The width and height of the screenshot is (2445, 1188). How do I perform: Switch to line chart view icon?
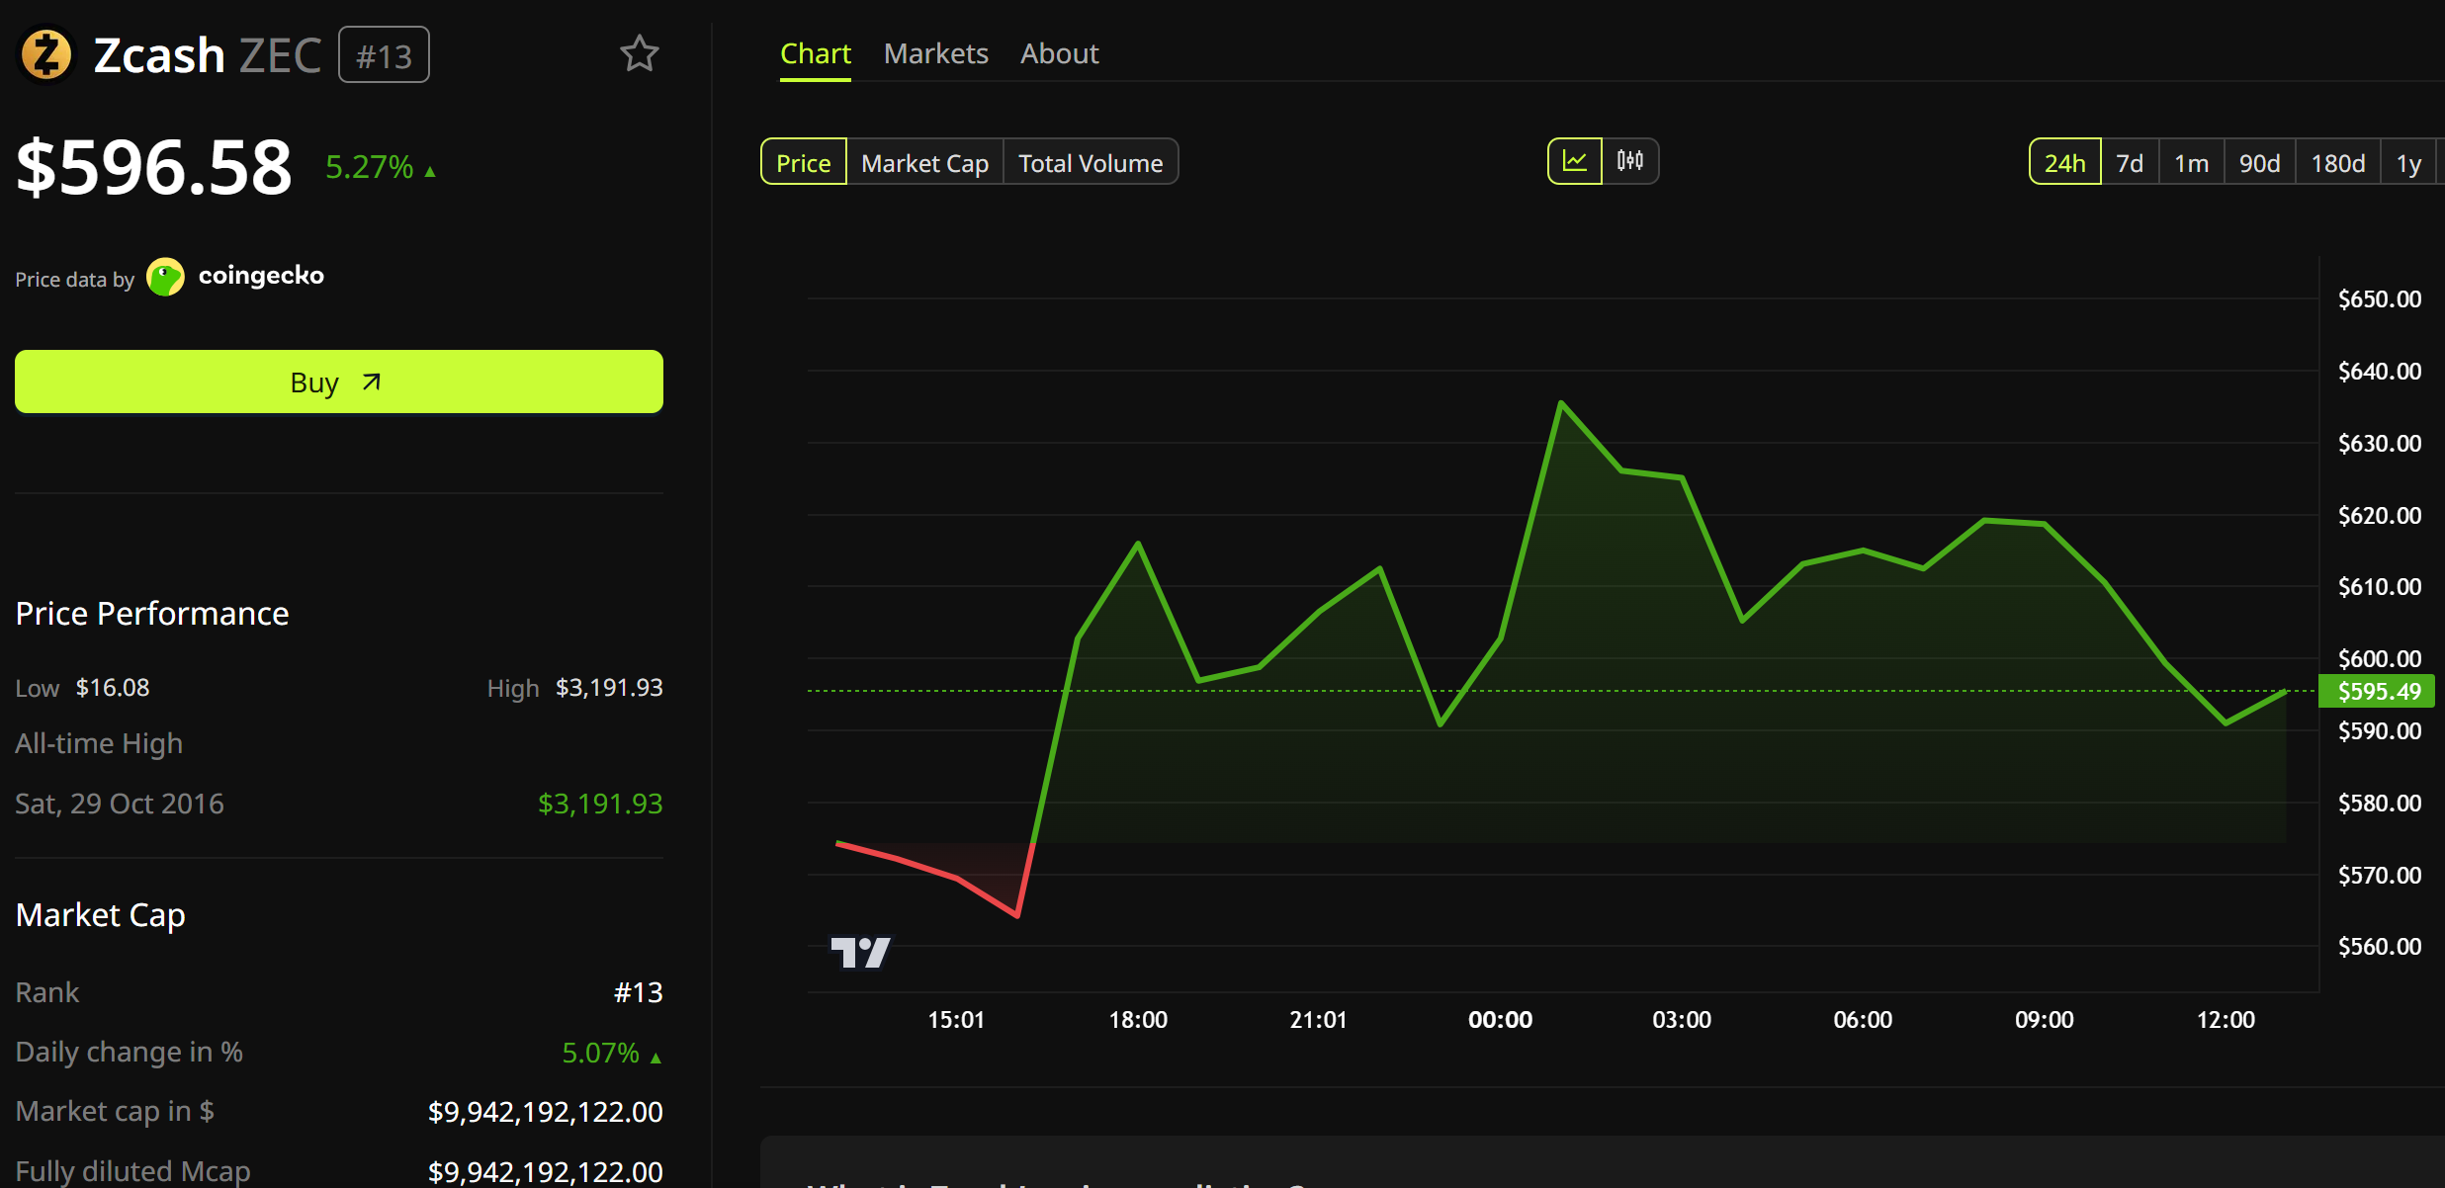[1575, 161]
